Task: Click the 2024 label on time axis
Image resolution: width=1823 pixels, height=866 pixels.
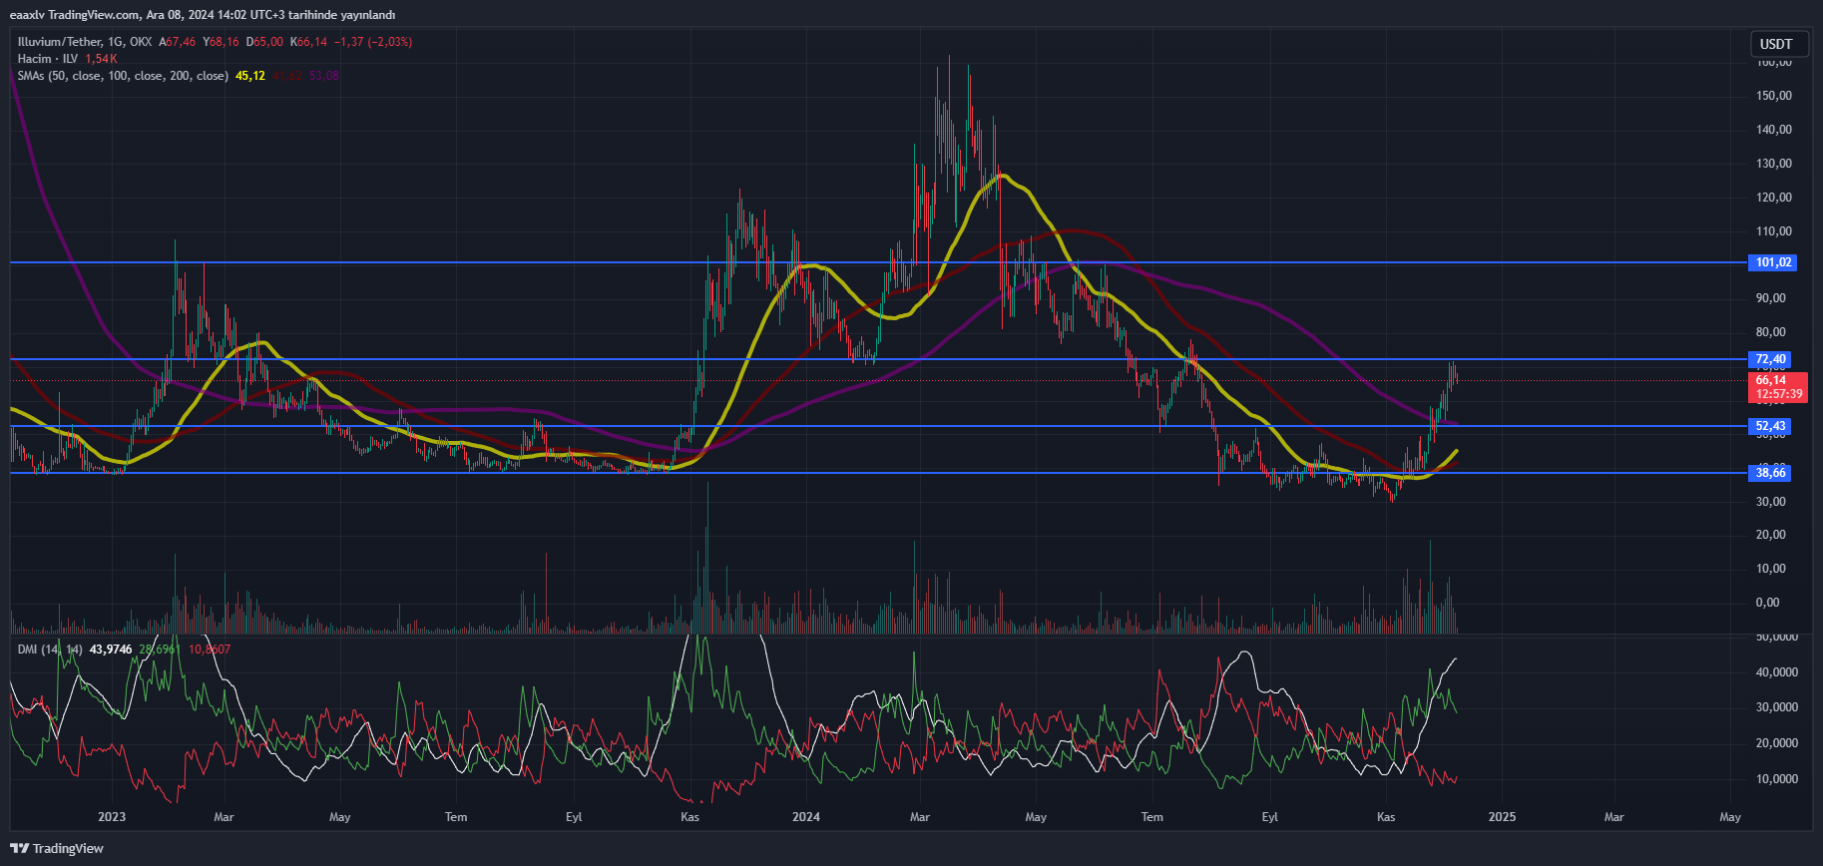Action: pyautogui.click(x=805, y=817)
